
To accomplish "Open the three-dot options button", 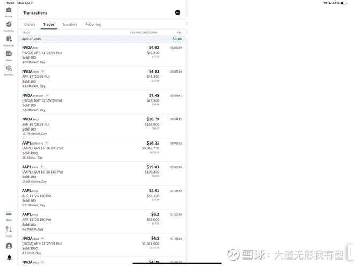I will [x=178, y=12].
